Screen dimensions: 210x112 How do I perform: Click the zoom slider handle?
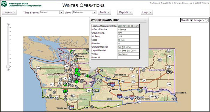click(8, 66)
